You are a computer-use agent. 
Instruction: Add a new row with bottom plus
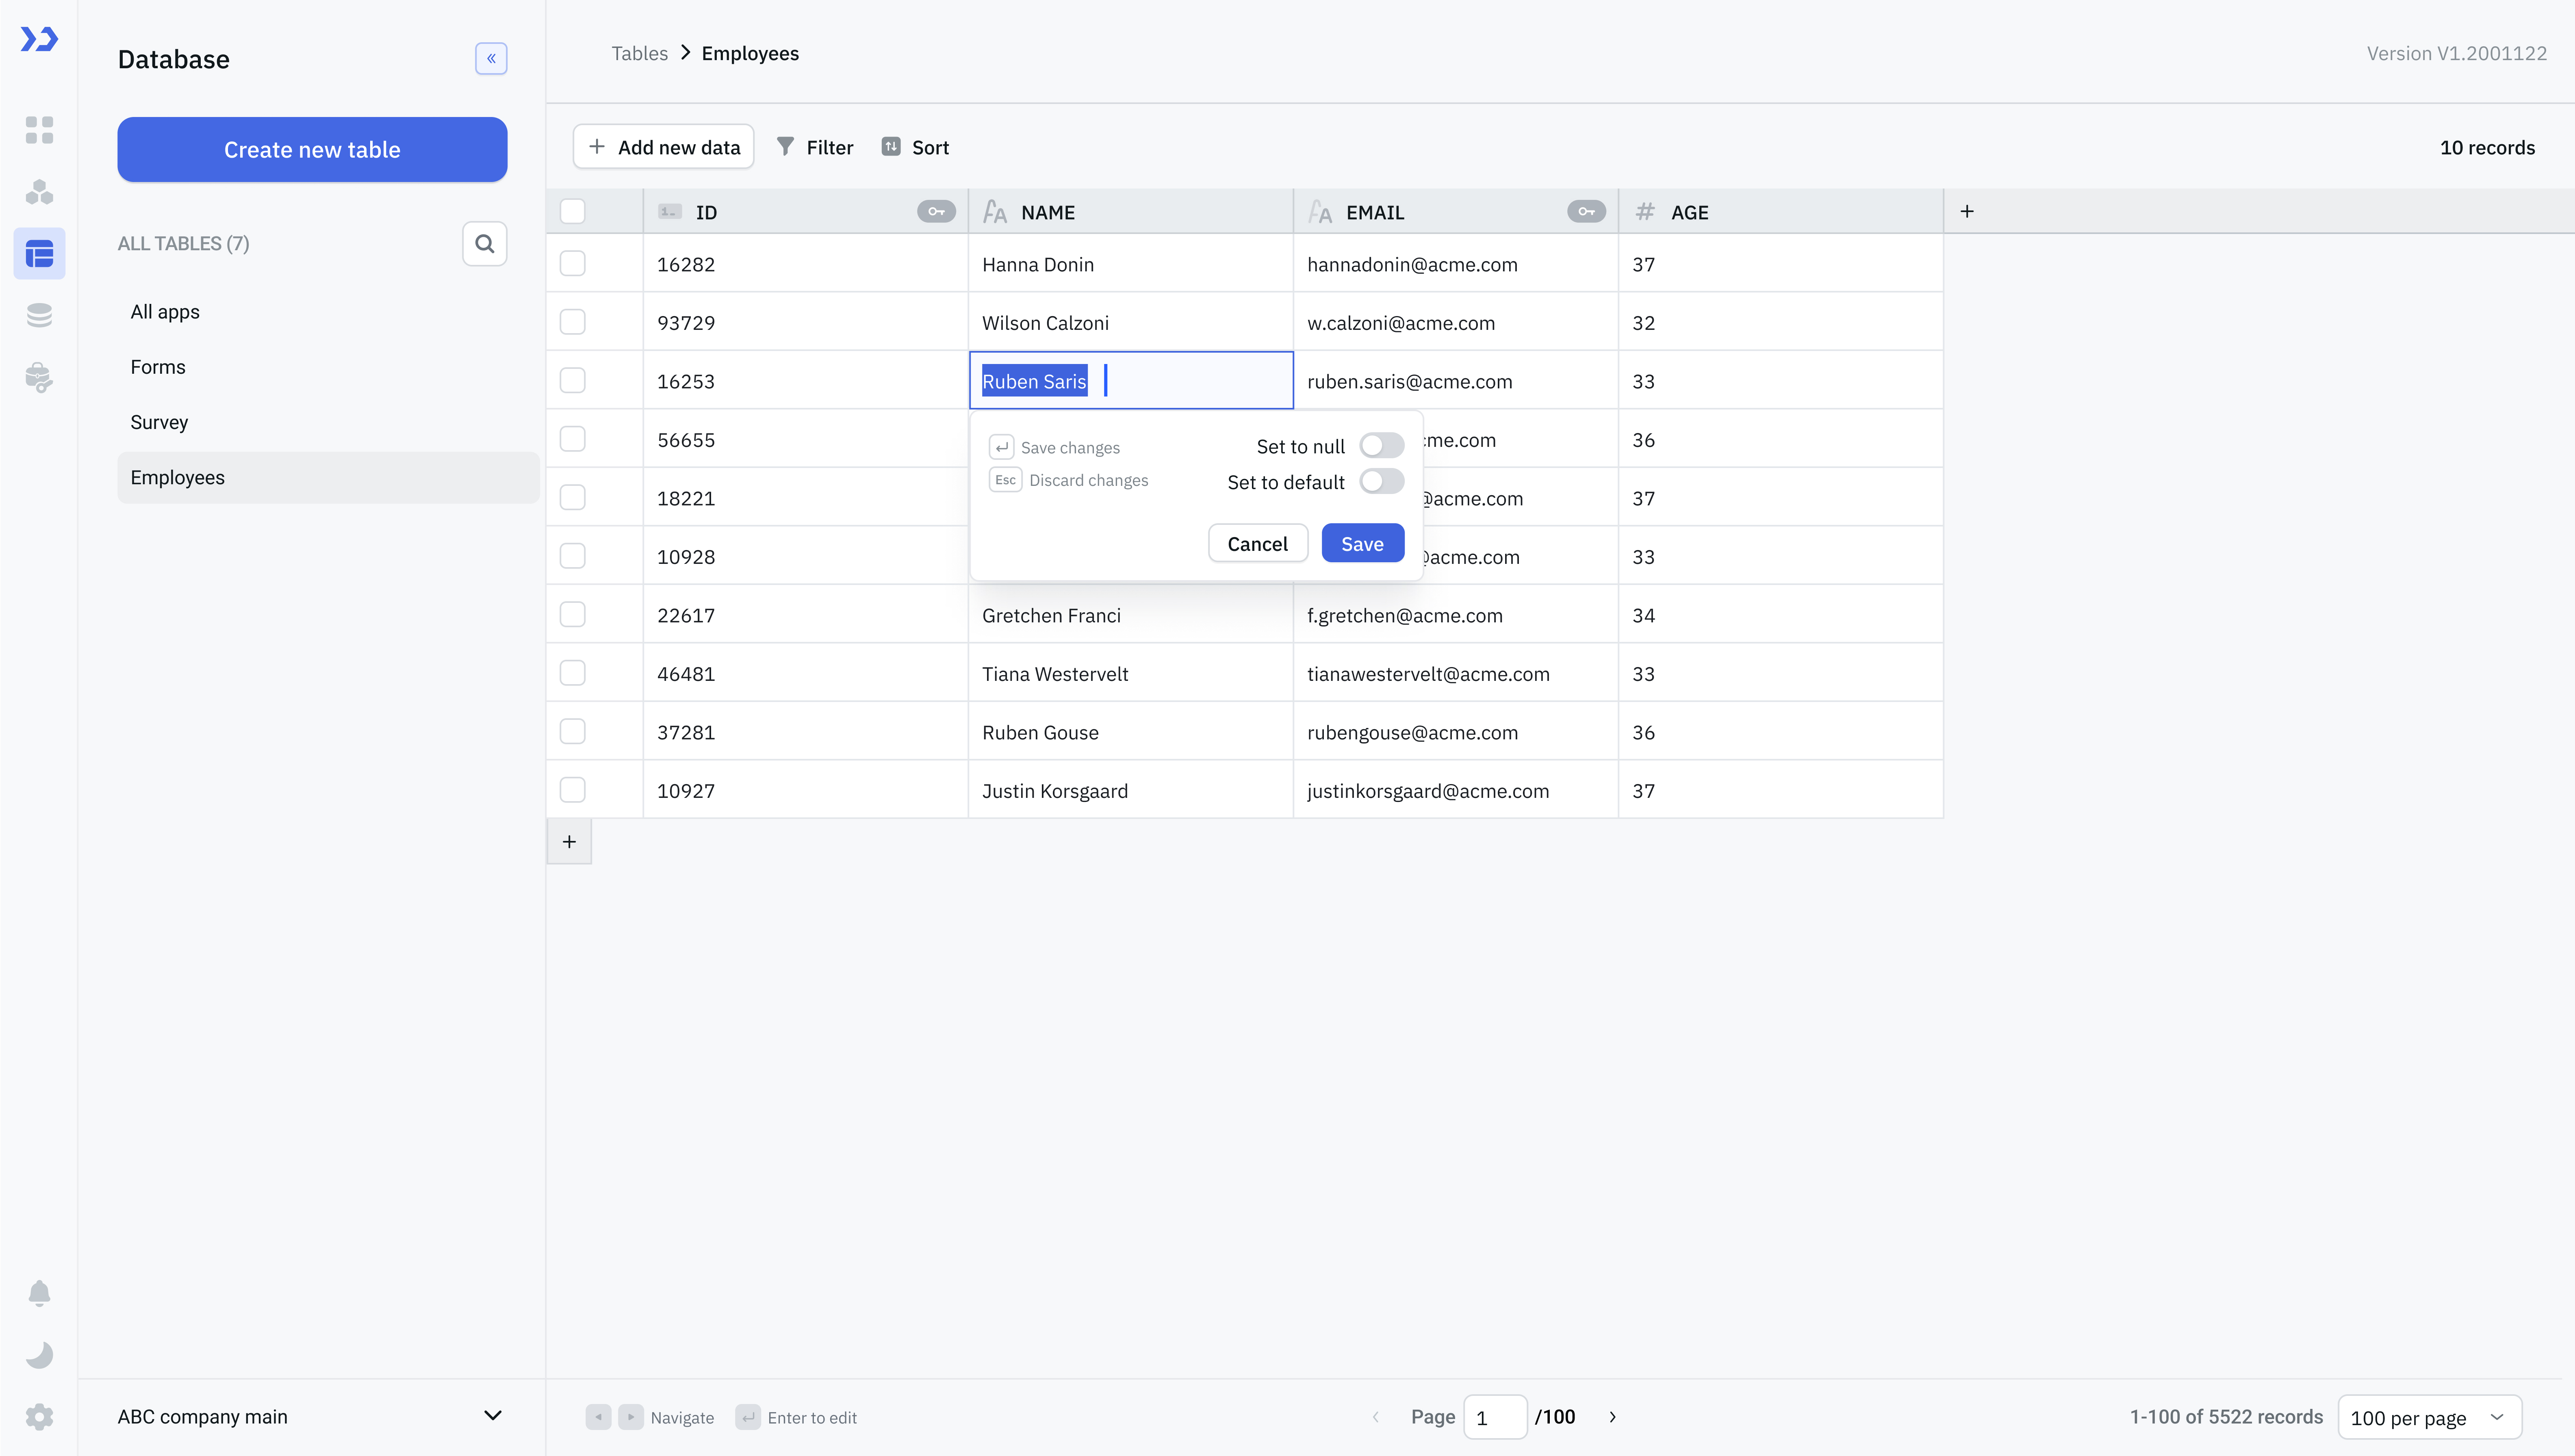tap(569, 842)
